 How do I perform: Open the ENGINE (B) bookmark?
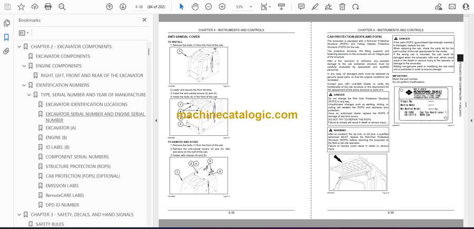click(56, 137)
